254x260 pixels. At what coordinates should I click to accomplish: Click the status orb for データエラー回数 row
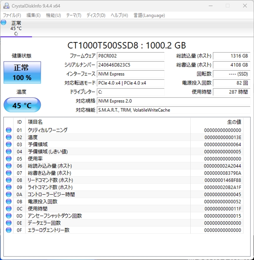point(9,223)
